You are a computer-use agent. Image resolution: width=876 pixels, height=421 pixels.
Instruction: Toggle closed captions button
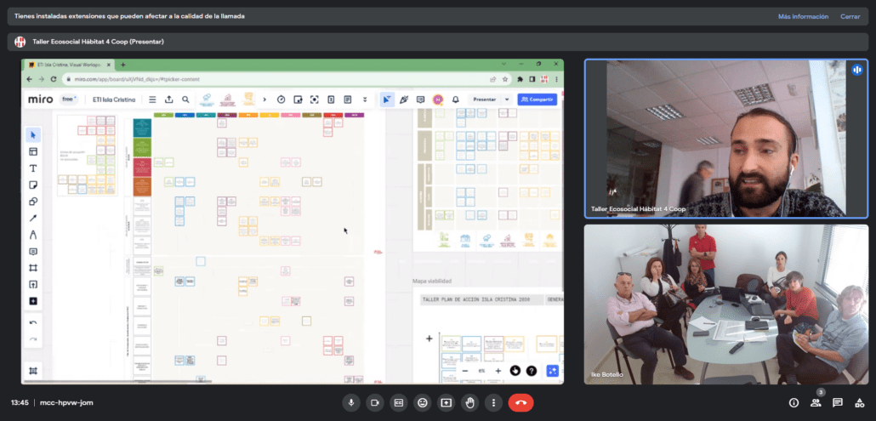[x=398, y=402]
